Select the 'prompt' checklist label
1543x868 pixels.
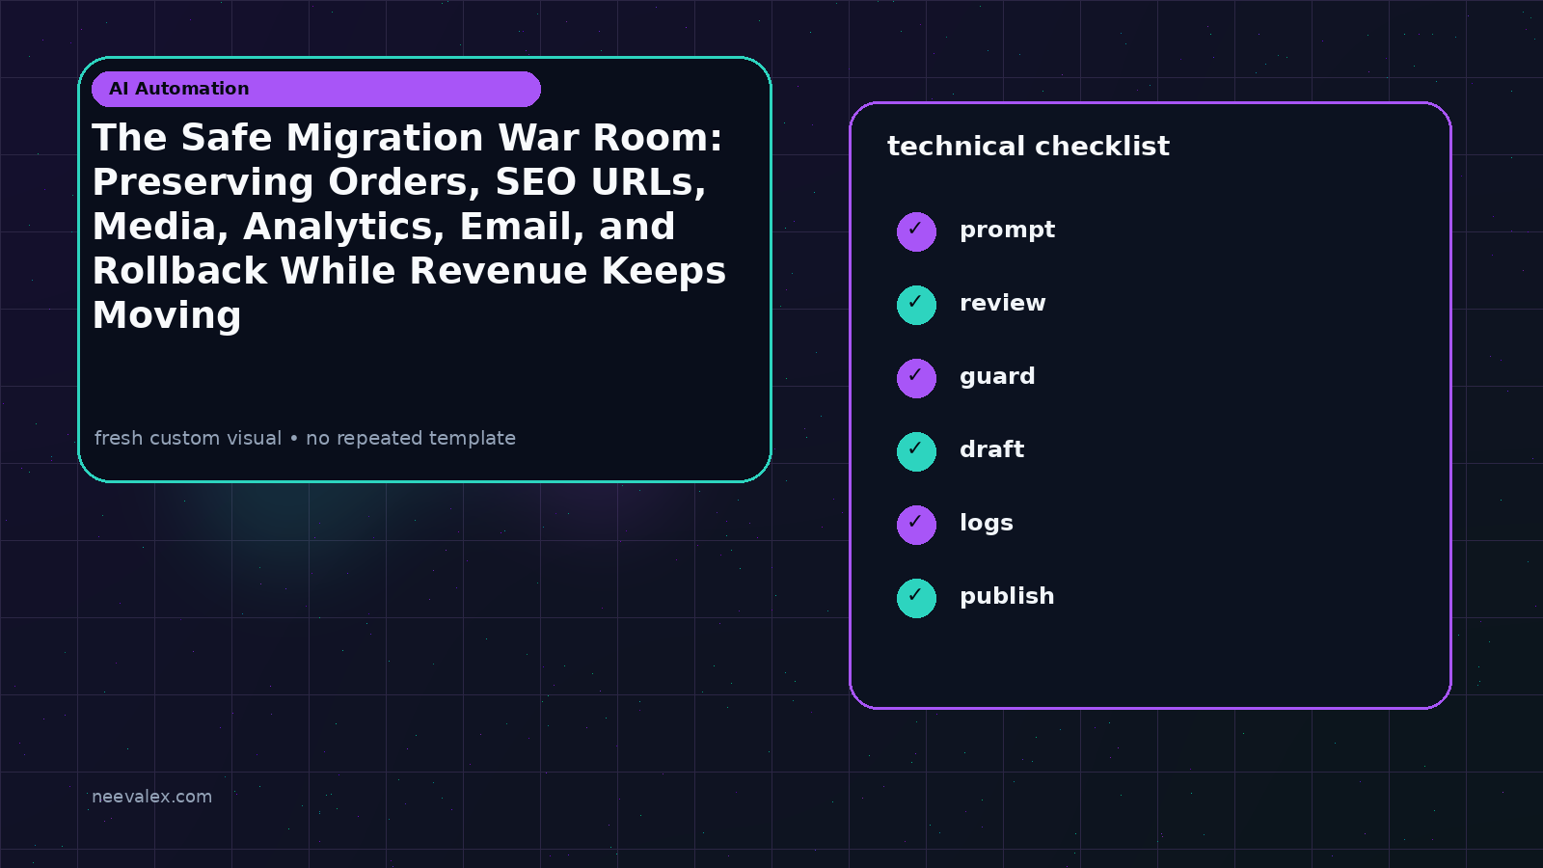[x=1007, y=231]
